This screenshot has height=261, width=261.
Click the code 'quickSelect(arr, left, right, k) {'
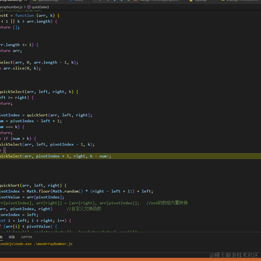click(x=39, y=92)
